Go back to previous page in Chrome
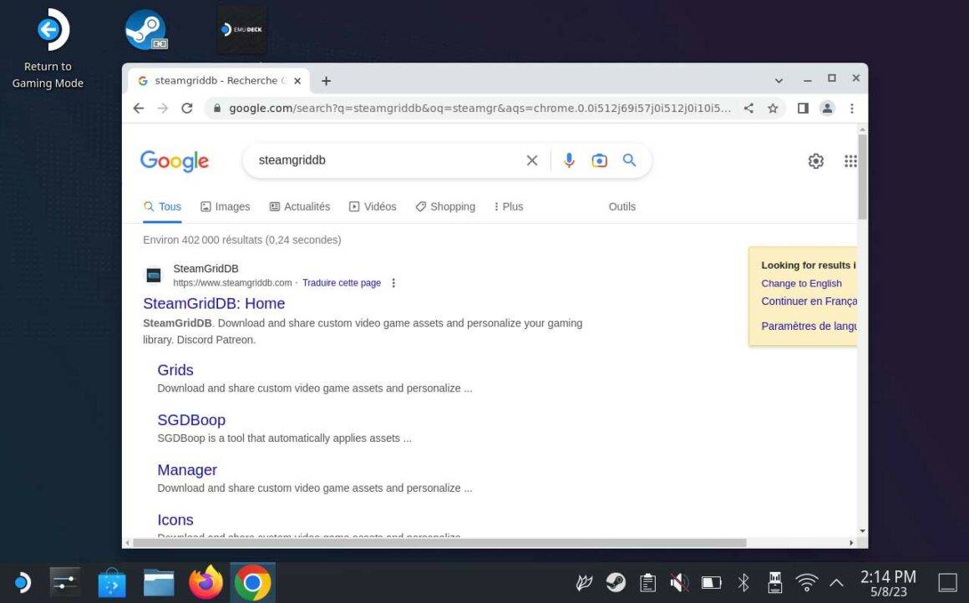The width and height of the screenshot is (969, 603). 139,108
